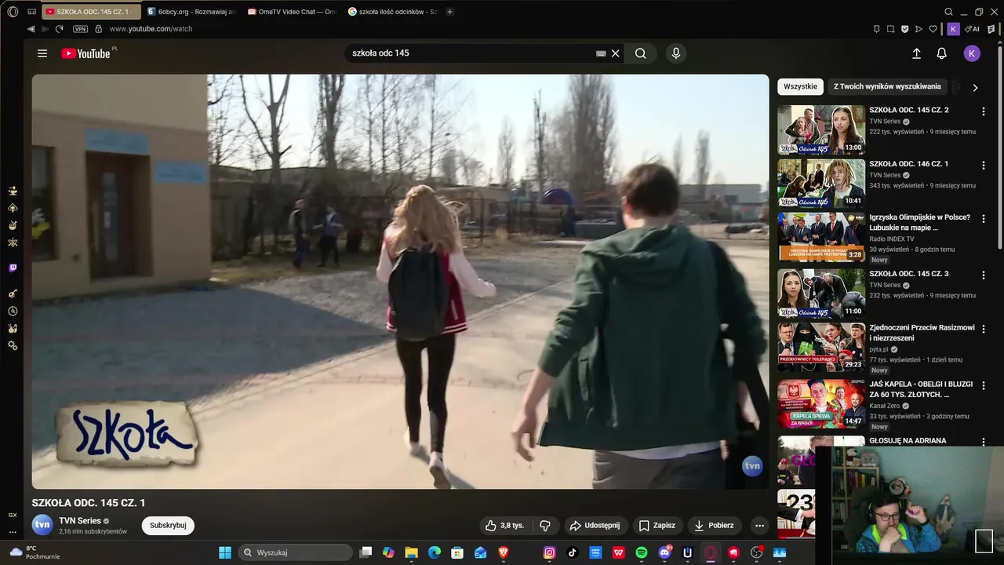Viewport: 1004px width, 565px height.
Task: Switch to the 6obcy.org tab
Action: (191, 12)
